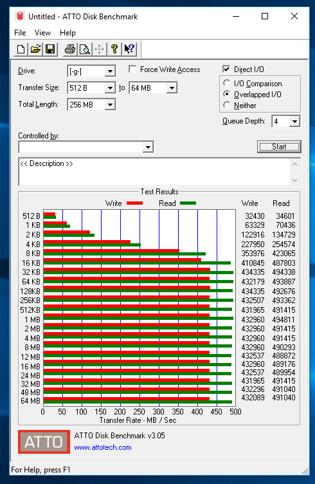Click the red ATTO logo
The image size is (315, 484).
tap(44, 442)
